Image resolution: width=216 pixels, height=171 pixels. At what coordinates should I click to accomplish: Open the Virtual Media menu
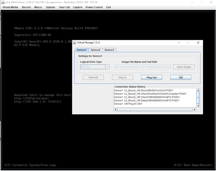click(10, 7)
